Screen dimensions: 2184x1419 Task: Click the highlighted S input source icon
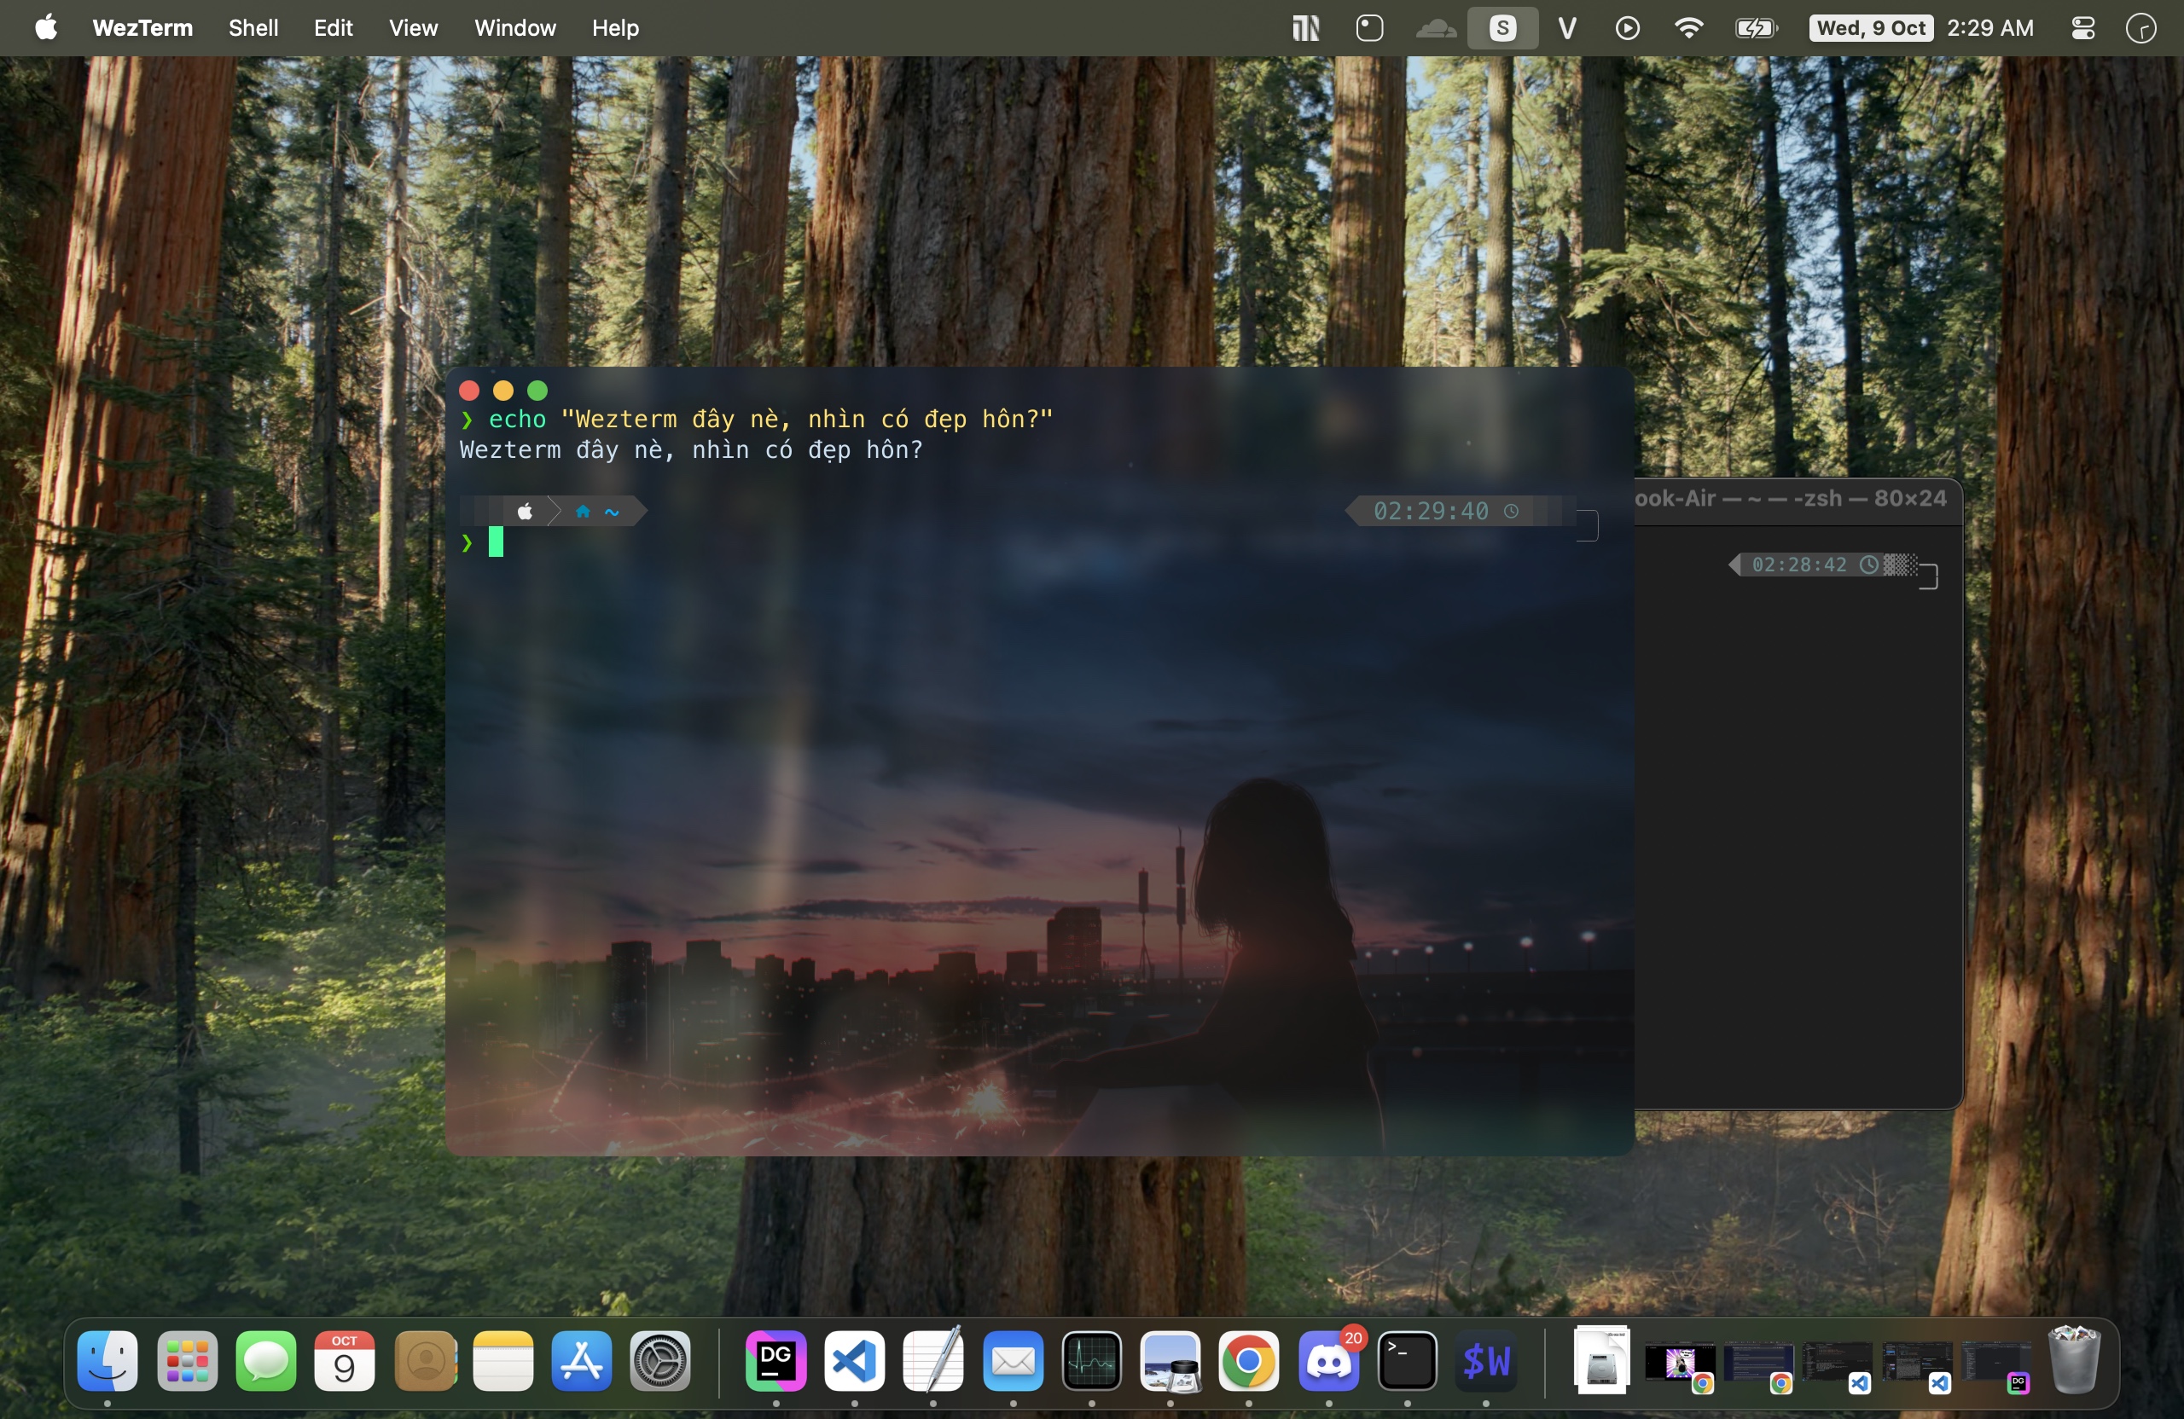[1502, 27]
